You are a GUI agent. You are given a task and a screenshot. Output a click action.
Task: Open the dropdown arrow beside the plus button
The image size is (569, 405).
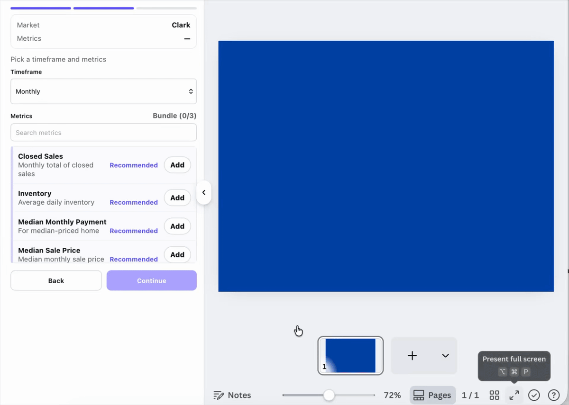[x=445, y=355]
